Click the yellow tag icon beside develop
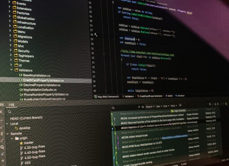 (x=16, y=128)
